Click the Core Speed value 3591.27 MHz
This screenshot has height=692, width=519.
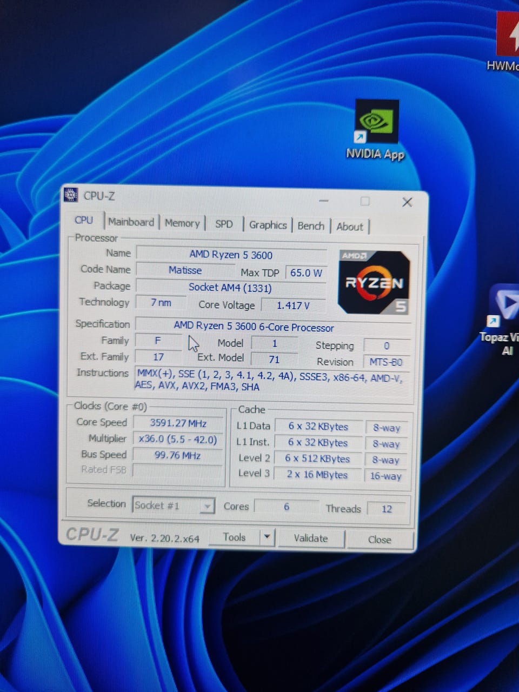(178, 423)
